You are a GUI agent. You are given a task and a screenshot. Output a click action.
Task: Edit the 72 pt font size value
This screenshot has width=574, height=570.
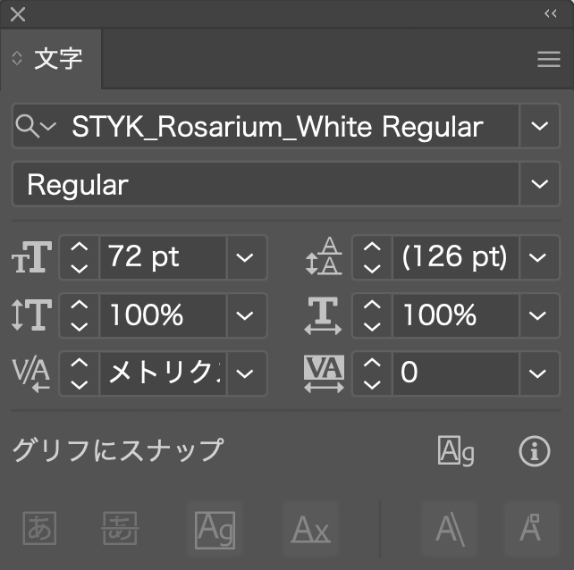click(164, 257)
